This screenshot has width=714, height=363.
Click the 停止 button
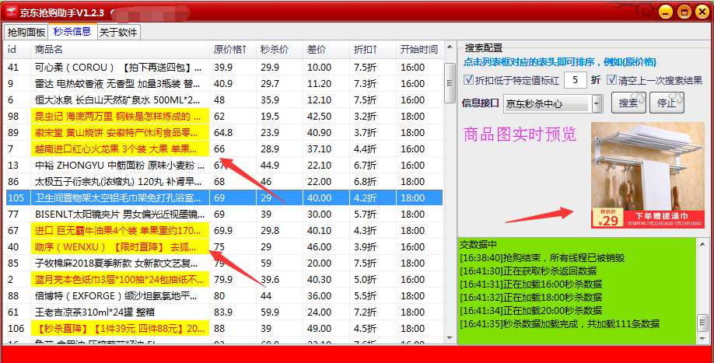pos(667,103)
